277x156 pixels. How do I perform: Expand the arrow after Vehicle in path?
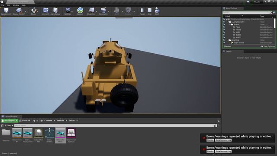[66, 121]
